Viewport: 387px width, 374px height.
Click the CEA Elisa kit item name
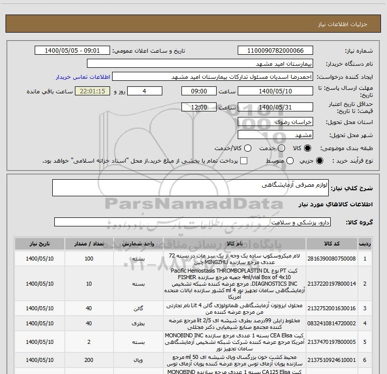(235, 342)
